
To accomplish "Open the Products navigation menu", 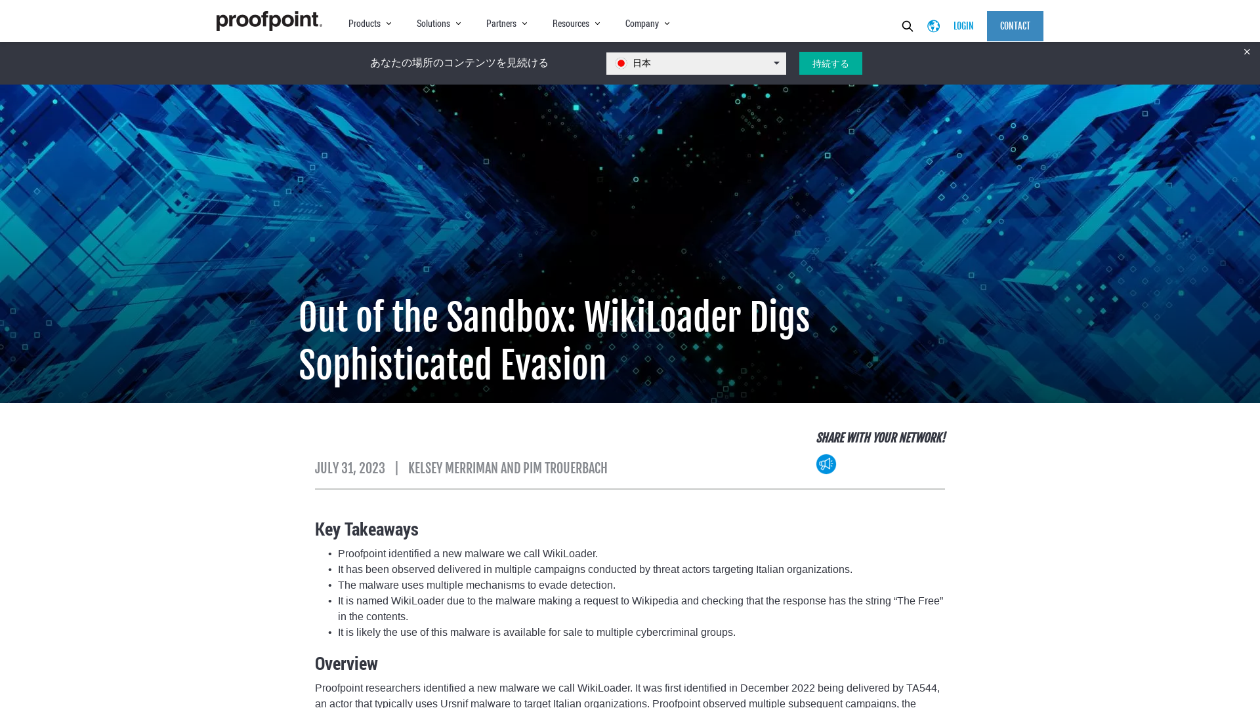I will point(369,24).
